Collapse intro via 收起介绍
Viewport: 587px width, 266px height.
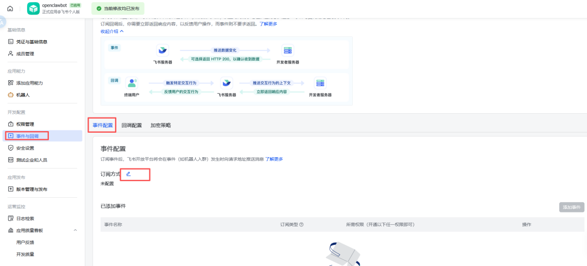point(112,31)
